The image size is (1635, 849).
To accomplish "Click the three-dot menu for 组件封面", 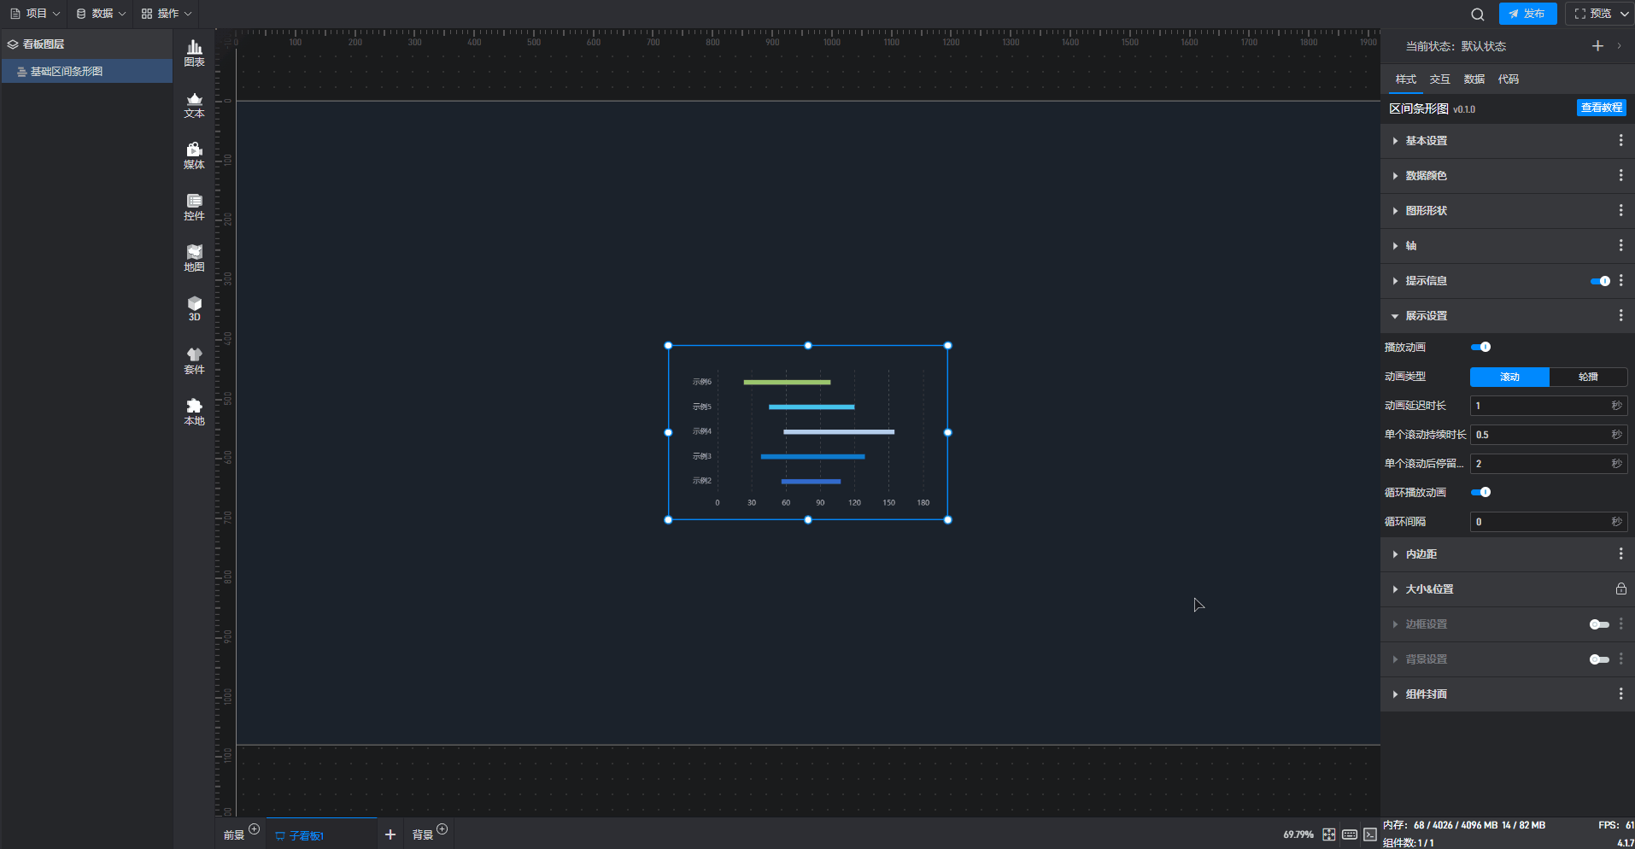I will 1620,694.
